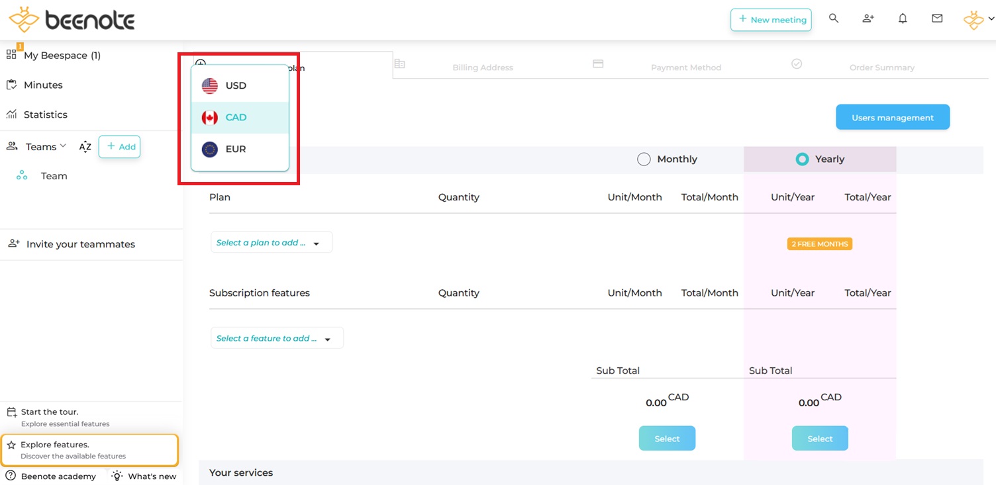Open the mail envelope icon
The width and height of the screenshot is (996, 485).
[937, 19]
